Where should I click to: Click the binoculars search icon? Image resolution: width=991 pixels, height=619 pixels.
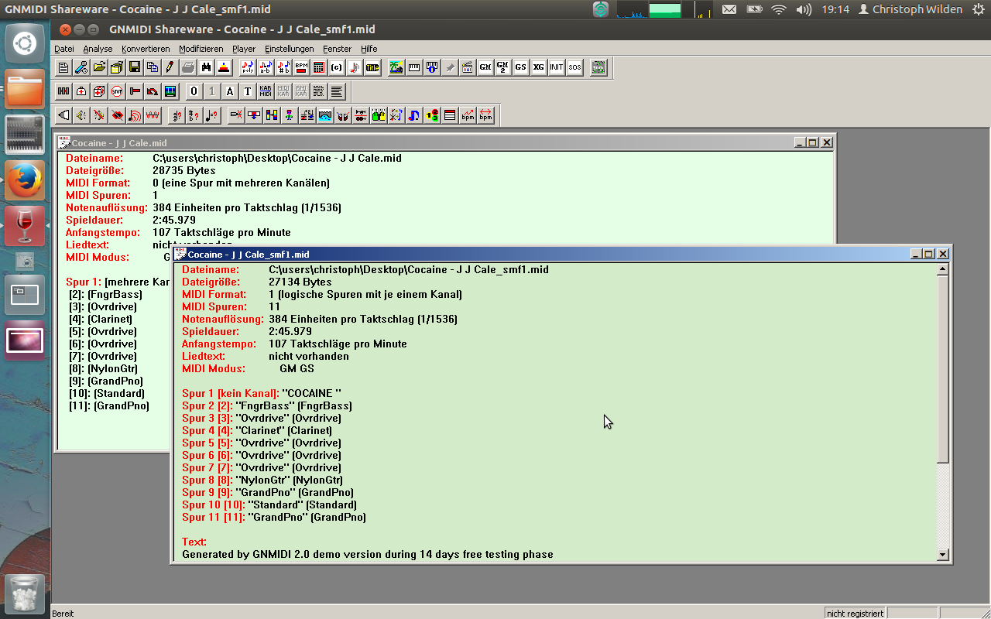pos(205,67)
